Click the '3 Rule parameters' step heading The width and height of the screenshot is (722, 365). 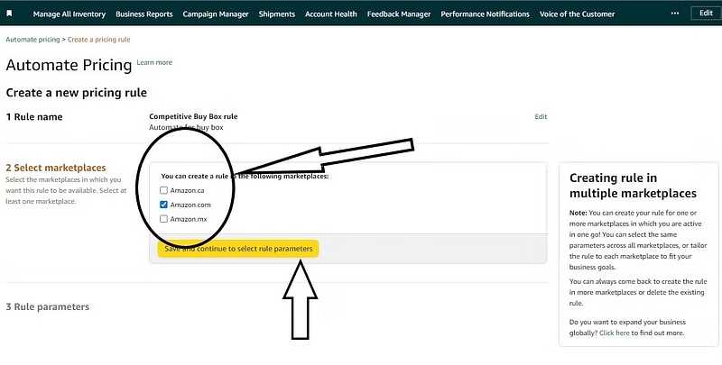[48, 306]
